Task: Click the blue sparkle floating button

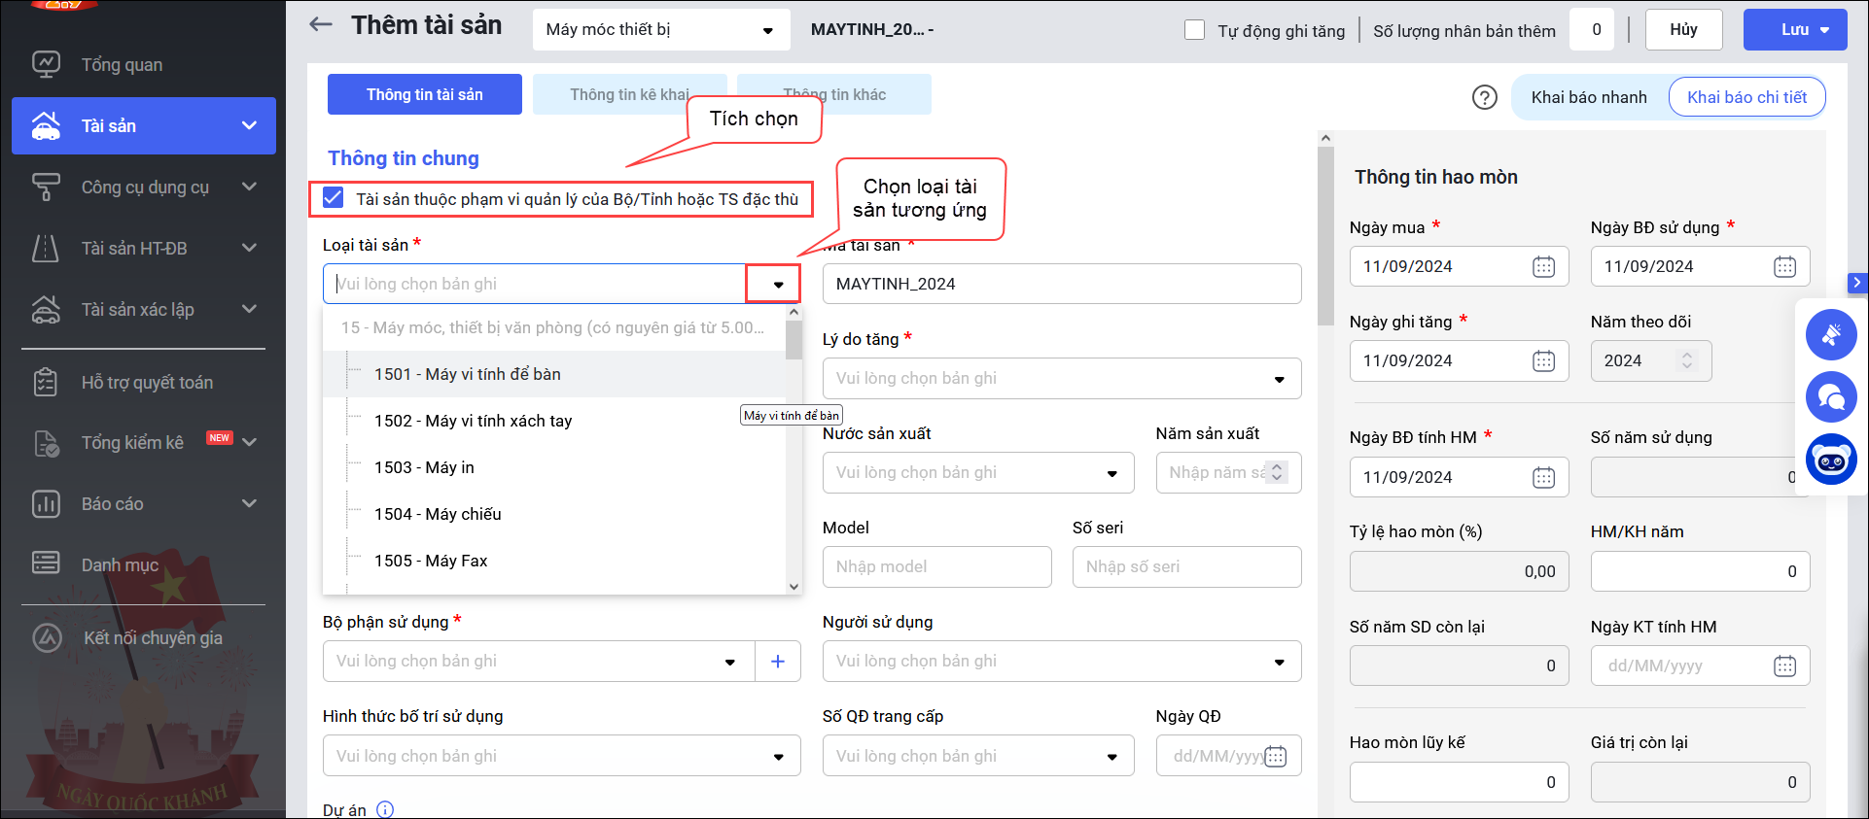Action: point(1831,335)
